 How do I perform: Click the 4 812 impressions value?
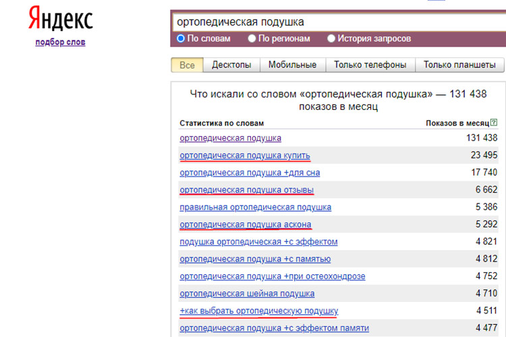(486, 259)
